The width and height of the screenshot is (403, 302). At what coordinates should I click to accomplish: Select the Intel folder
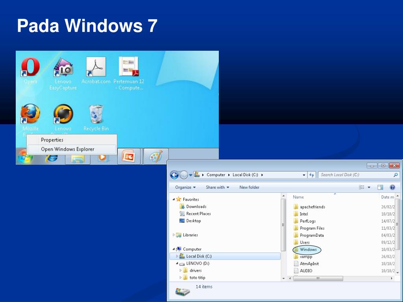coord(303,214)
